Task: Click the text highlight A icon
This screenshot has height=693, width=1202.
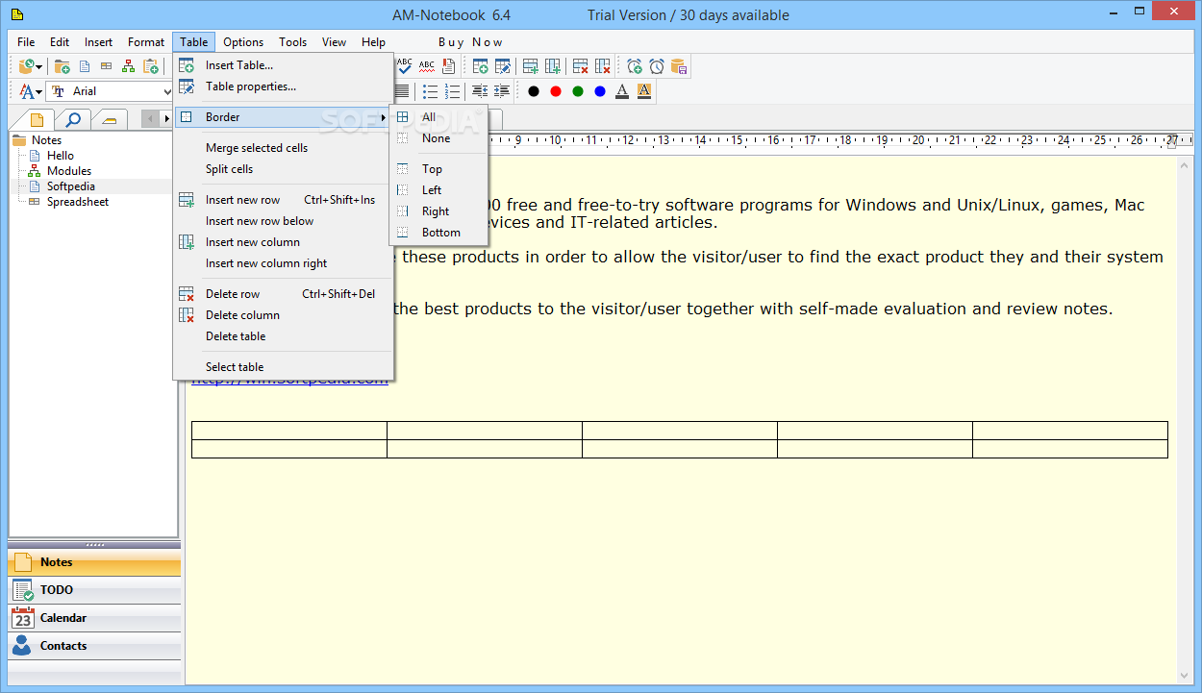Action: pyautogui.click(x=644, y=91)
